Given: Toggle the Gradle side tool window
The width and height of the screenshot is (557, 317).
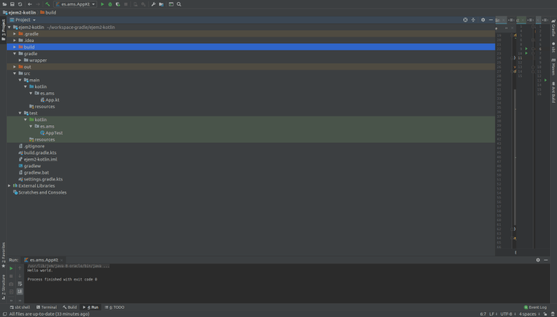Looking at the screenshot, I should click(x=554, y=29).
